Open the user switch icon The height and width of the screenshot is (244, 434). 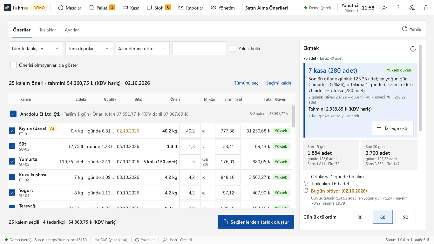tap(412, 8)
